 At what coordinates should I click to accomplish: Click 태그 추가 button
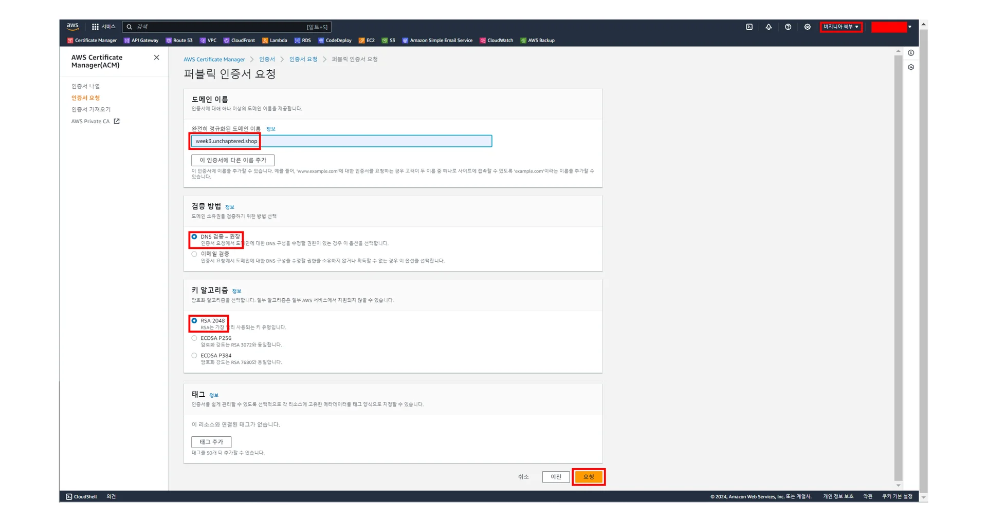pos(211,442)
